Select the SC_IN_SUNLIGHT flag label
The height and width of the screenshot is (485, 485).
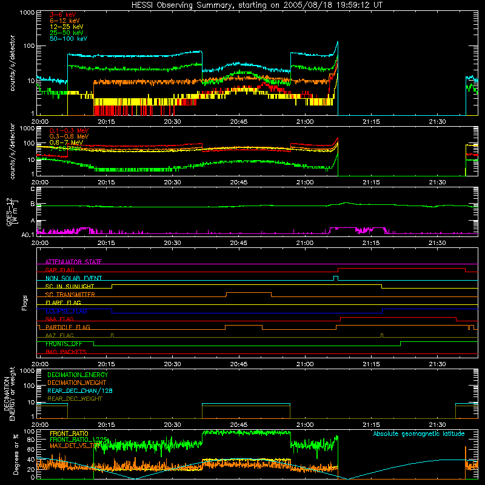pos(70,286)
